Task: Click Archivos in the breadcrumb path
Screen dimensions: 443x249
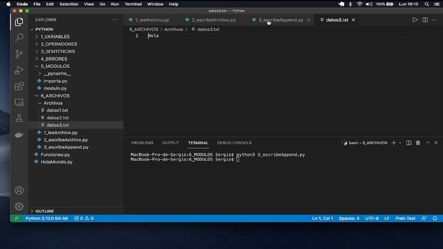Action: click(174, 29)
